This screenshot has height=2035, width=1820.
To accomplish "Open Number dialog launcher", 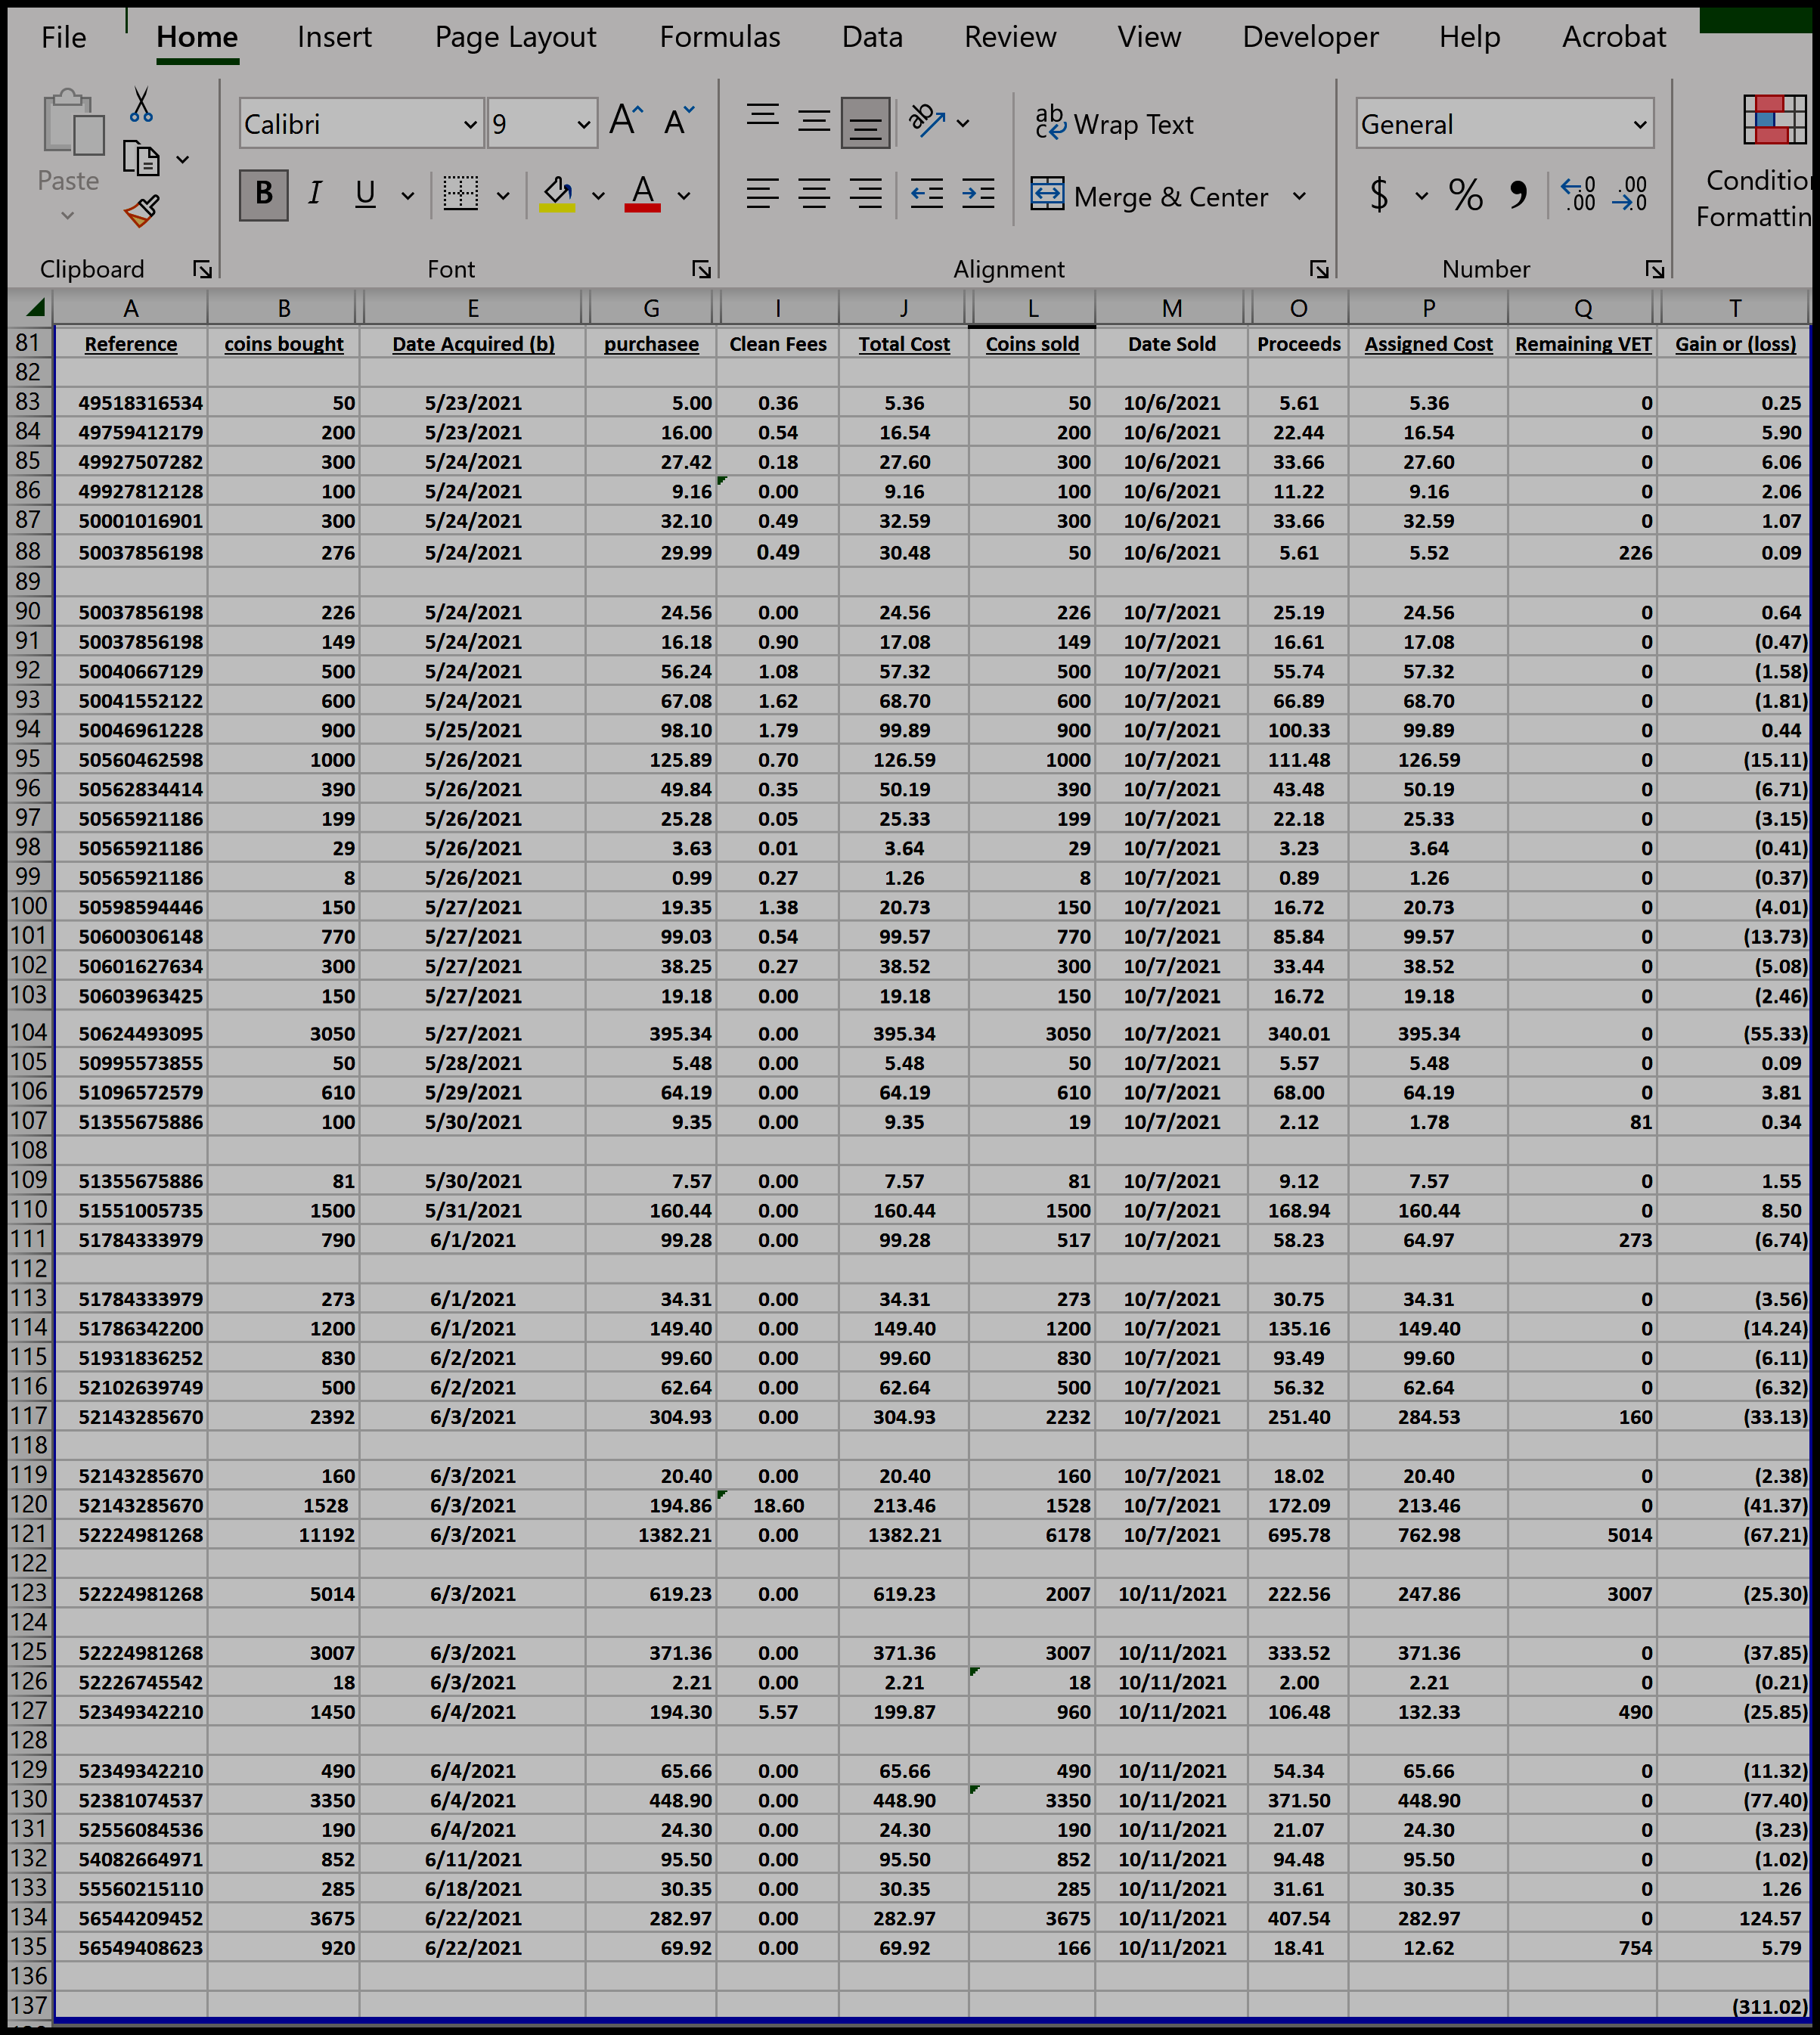I will pos(1655,269).
